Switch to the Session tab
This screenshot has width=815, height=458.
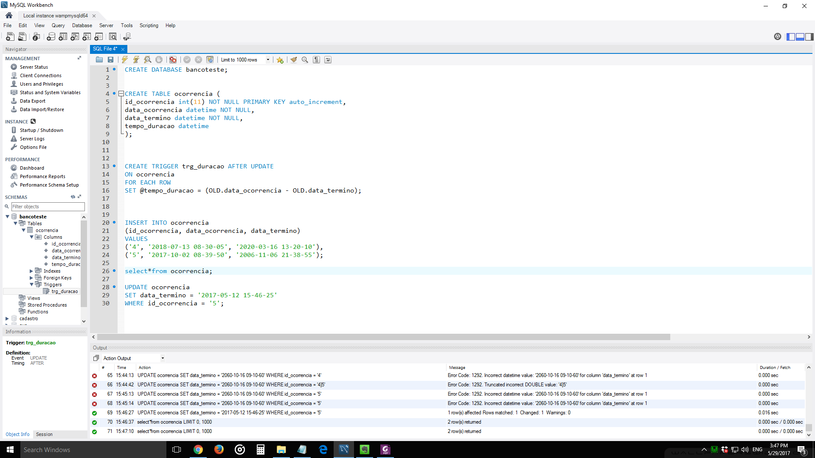[45, 434]
